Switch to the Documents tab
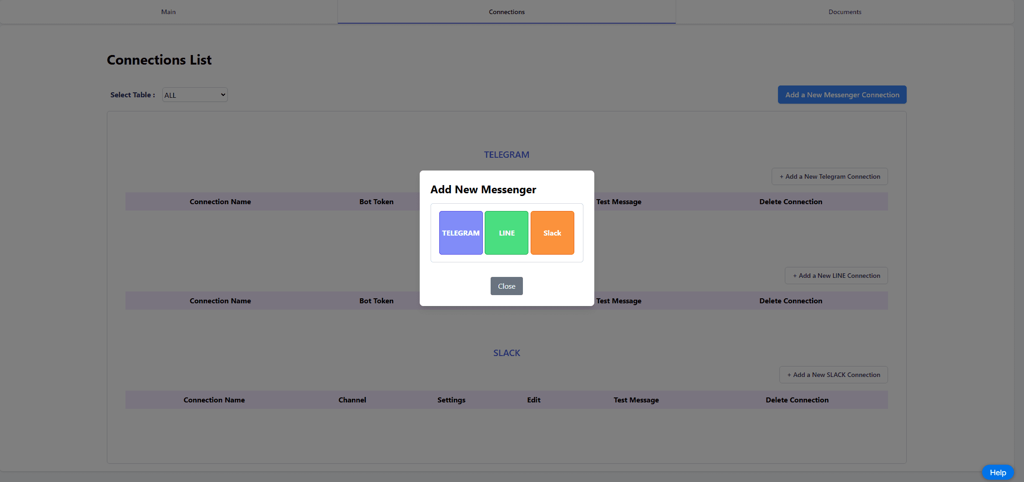 click(845, 12)
